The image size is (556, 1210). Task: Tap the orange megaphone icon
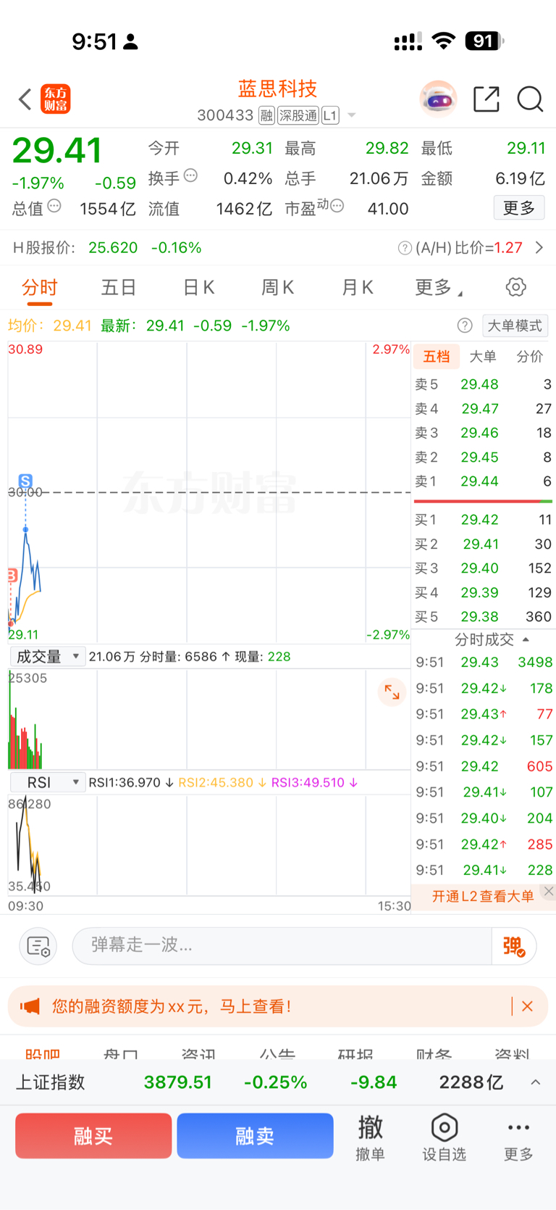pos(30,1006)
